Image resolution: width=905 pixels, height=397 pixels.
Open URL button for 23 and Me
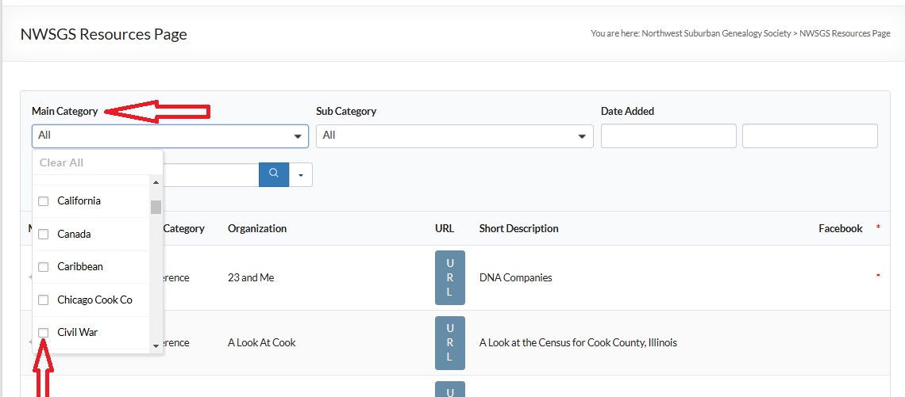(x=449, y=278)
